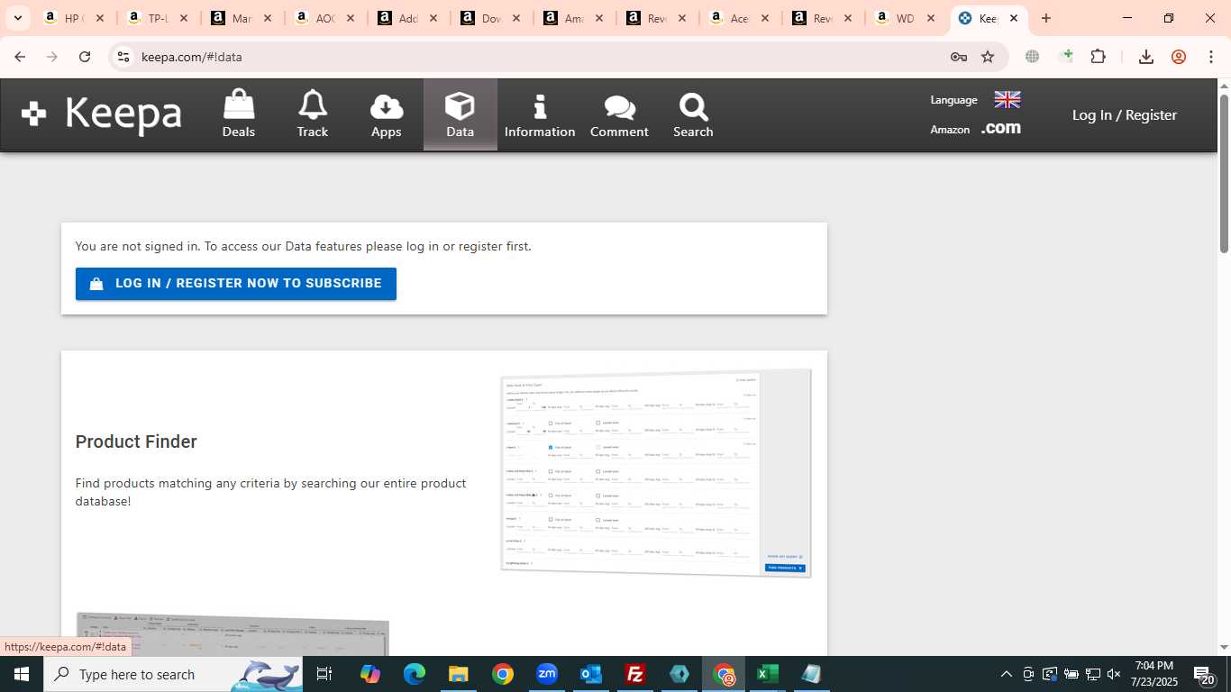This screenshot has width=1231, height=692.
Task: Click the Product Finder heading
Action: point(136,442)
